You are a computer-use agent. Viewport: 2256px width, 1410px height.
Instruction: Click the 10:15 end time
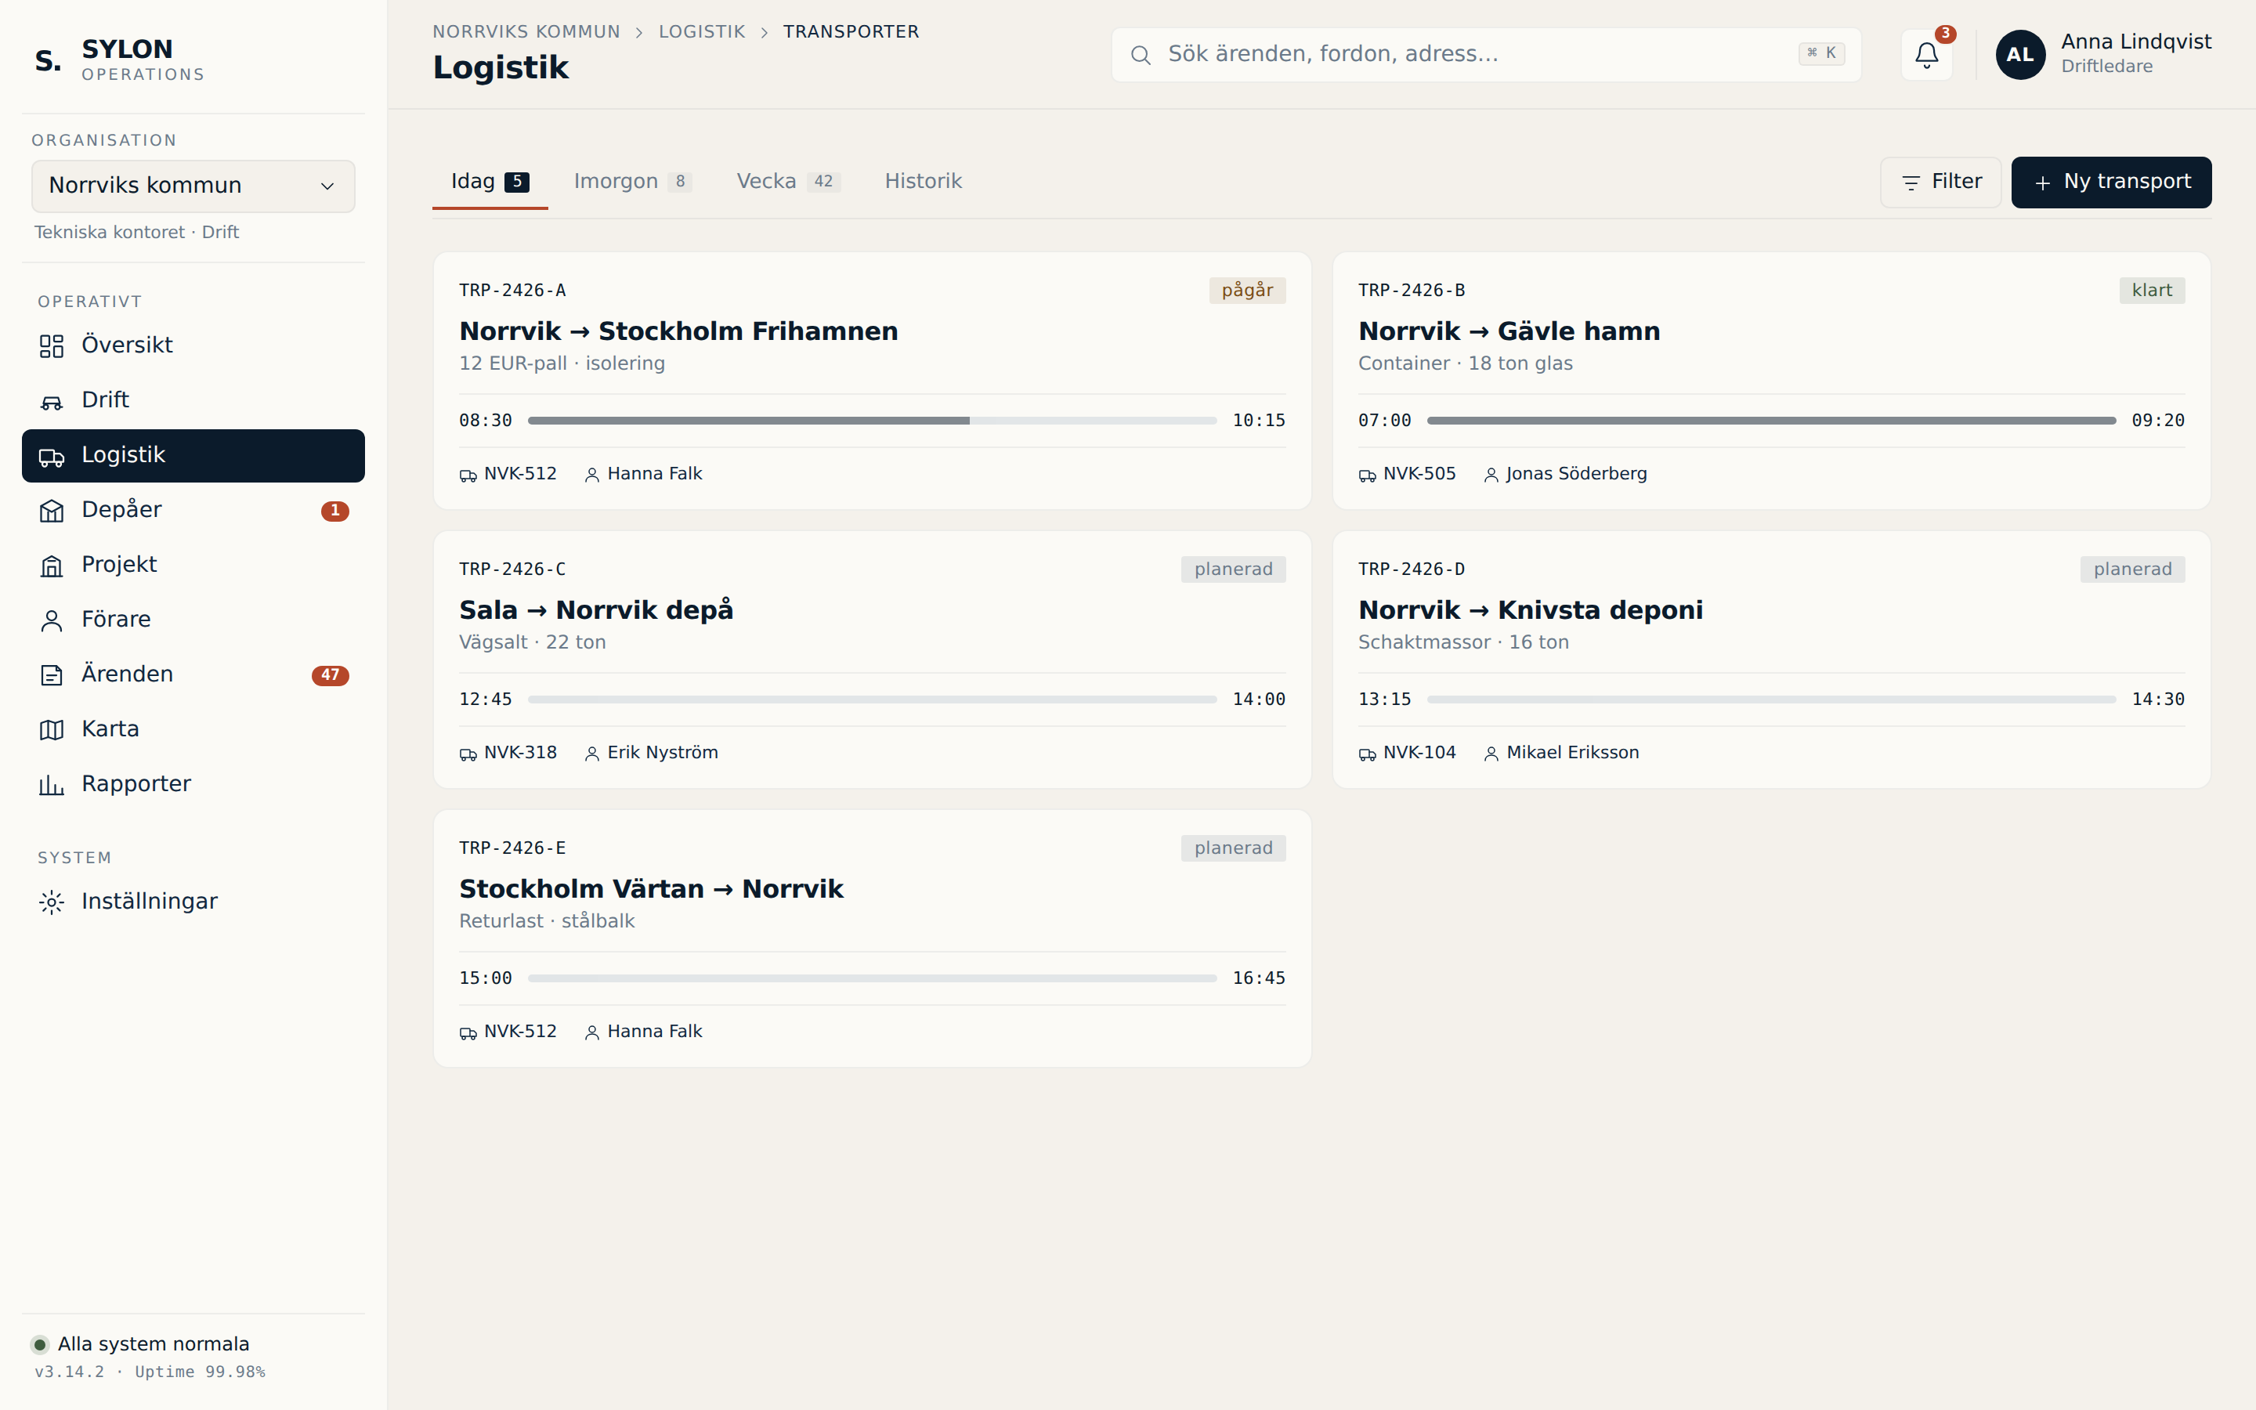coord(1259,421)
